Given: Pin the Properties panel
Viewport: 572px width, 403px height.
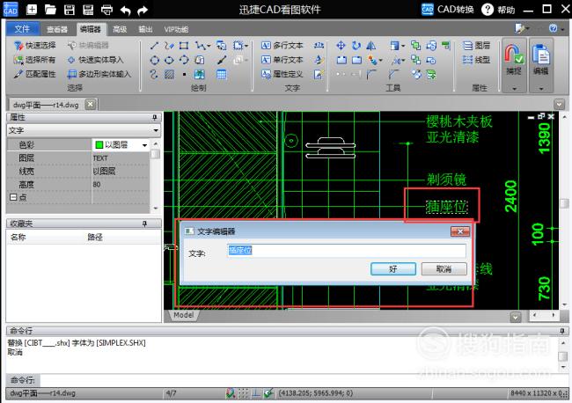Looking at the screenshot, I should click(x=155, y=117).
